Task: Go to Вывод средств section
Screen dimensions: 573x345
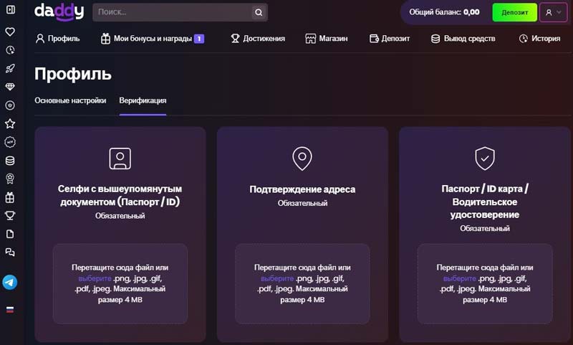Action: click(x=463, y=39)
